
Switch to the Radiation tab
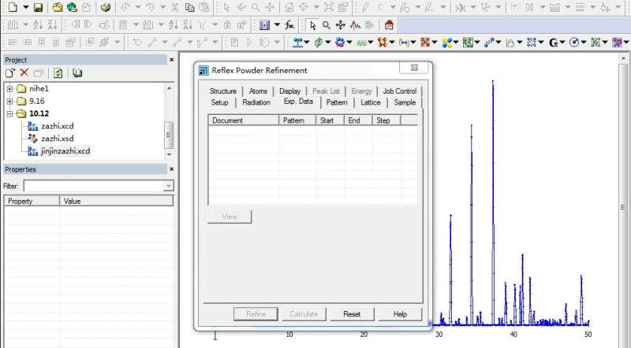tap(256, 102)
